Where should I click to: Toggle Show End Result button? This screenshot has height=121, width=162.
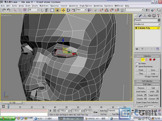click(143, 49)
